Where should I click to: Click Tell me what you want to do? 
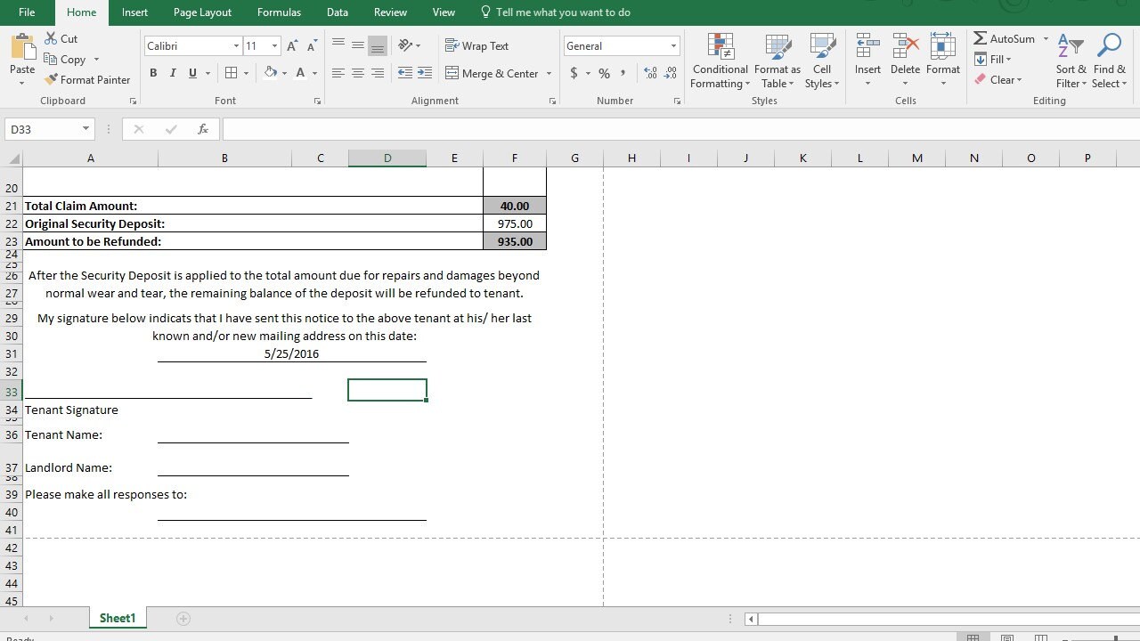point(557,12)
